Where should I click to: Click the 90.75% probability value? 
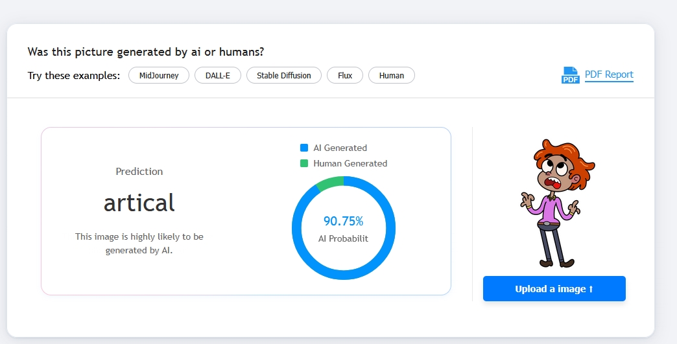pyautogui.click(x=343, y=221)
